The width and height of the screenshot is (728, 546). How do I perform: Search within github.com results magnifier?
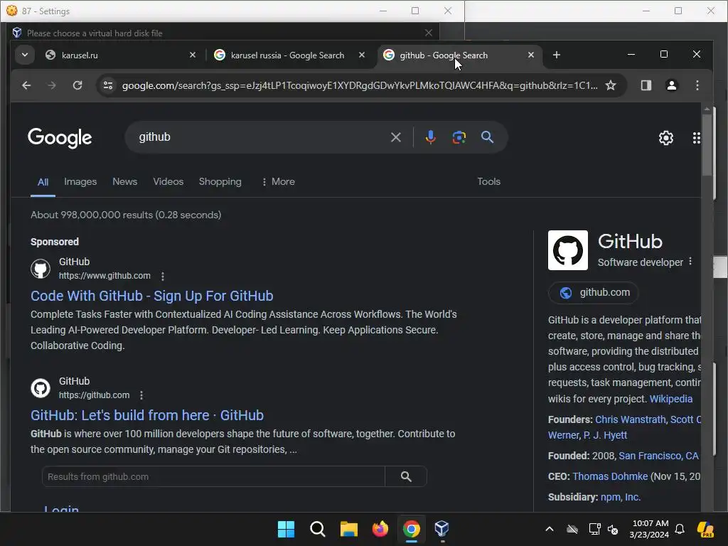406,477
